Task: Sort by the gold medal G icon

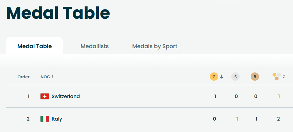Action: point(214,77)
